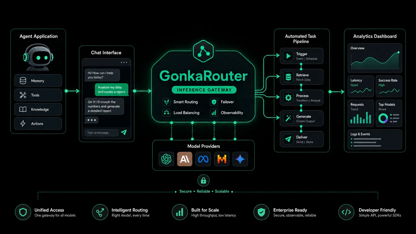The height and width of the screenshot is (234, 416).
Task: Select the Deliver pipeline step
Action: click(x=302, y=139)
